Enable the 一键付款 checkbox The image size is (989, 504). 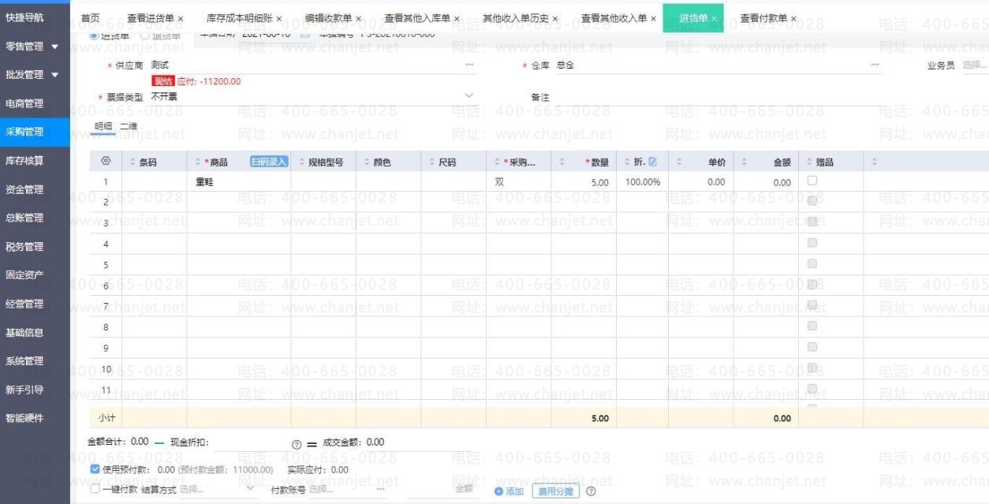tap(95, 490)
